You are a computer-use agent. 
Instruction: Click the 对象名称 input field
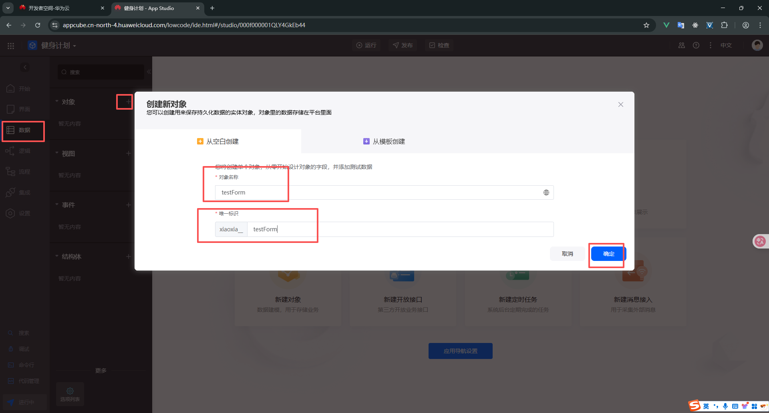click(x=376, y=192)
